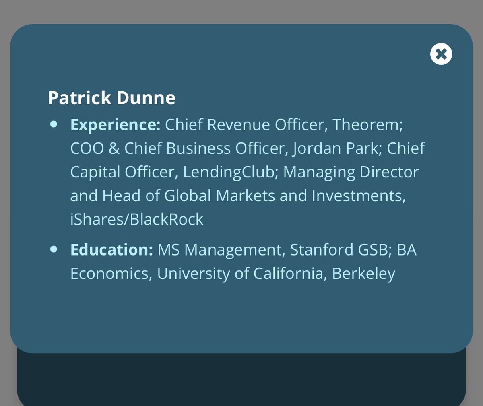The image size is (483, 406).
Task: Click the bold Experience label
Action: pos(115,125)
